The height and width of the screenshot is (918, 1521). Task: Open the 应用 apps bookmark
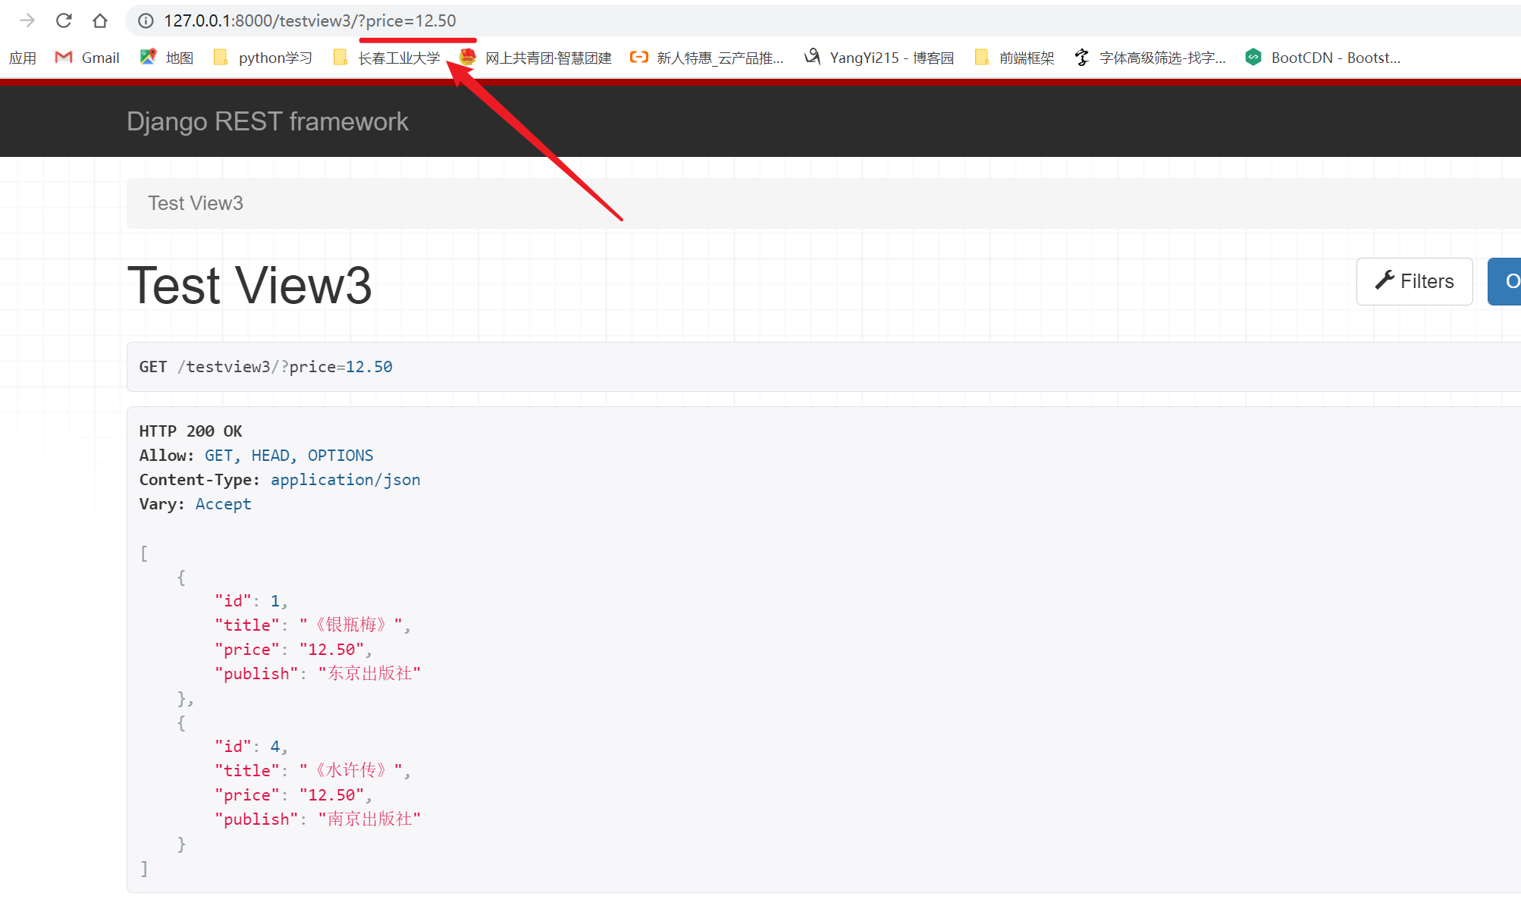[23, 58]
